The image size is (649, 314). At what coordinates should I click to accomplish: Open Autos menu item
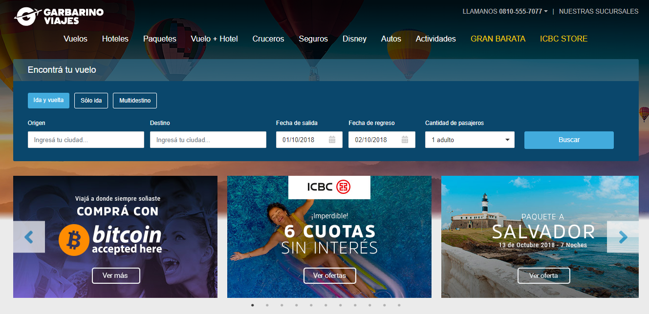(391, 39)
